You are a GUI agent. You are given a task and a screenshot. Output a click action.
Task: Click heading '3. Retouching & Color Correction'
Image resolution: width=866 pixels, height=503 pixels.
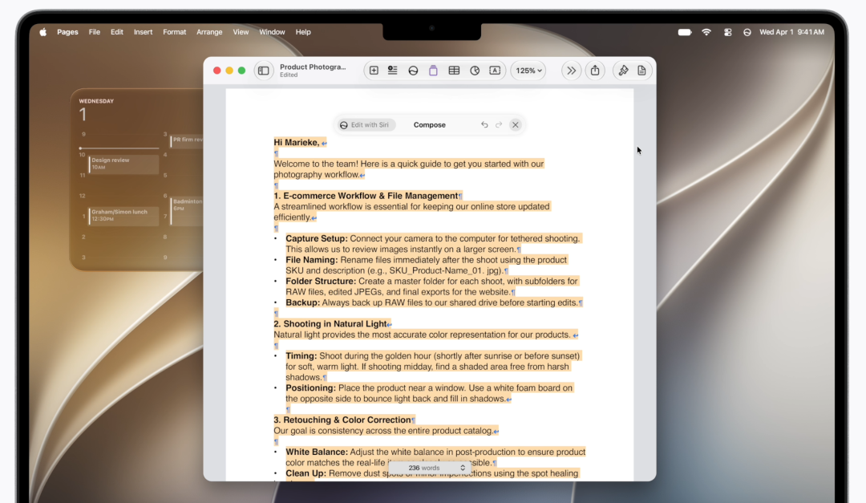coord(342,420)
